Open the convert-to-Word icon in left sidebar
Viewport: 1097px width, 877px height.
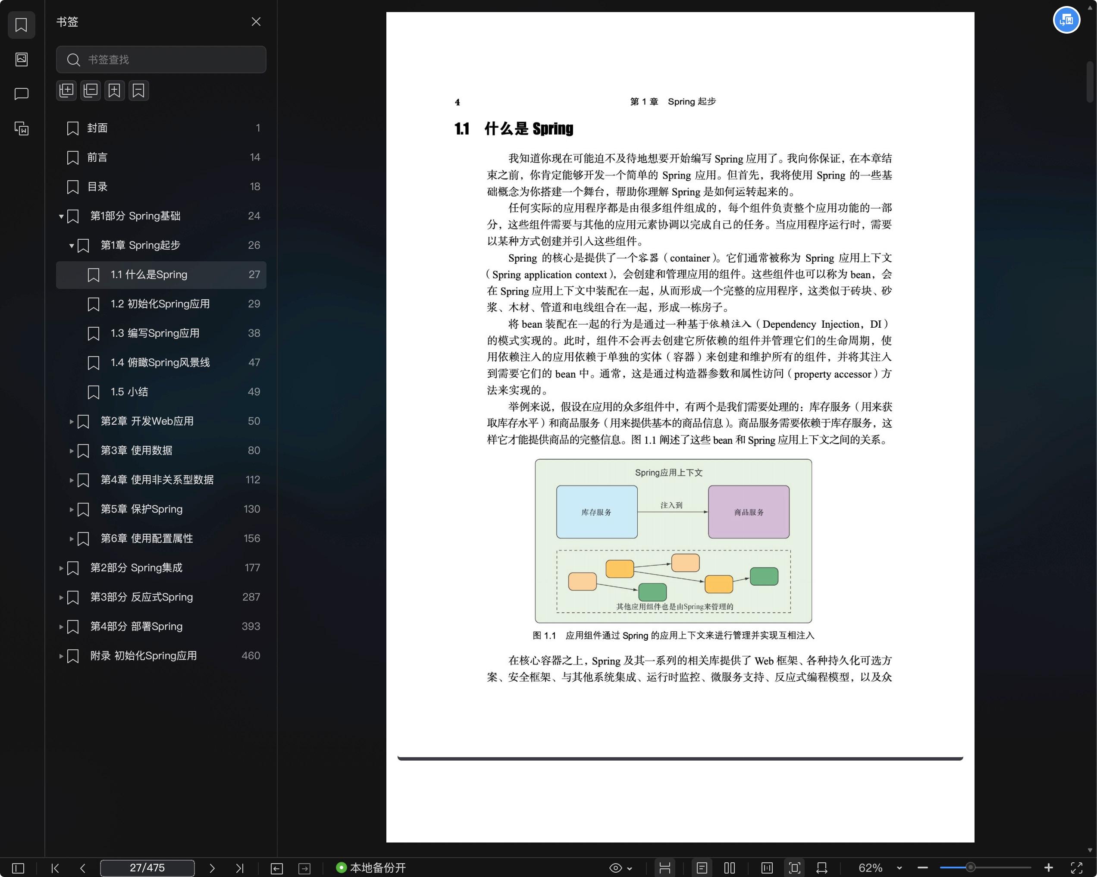point(22,128)
